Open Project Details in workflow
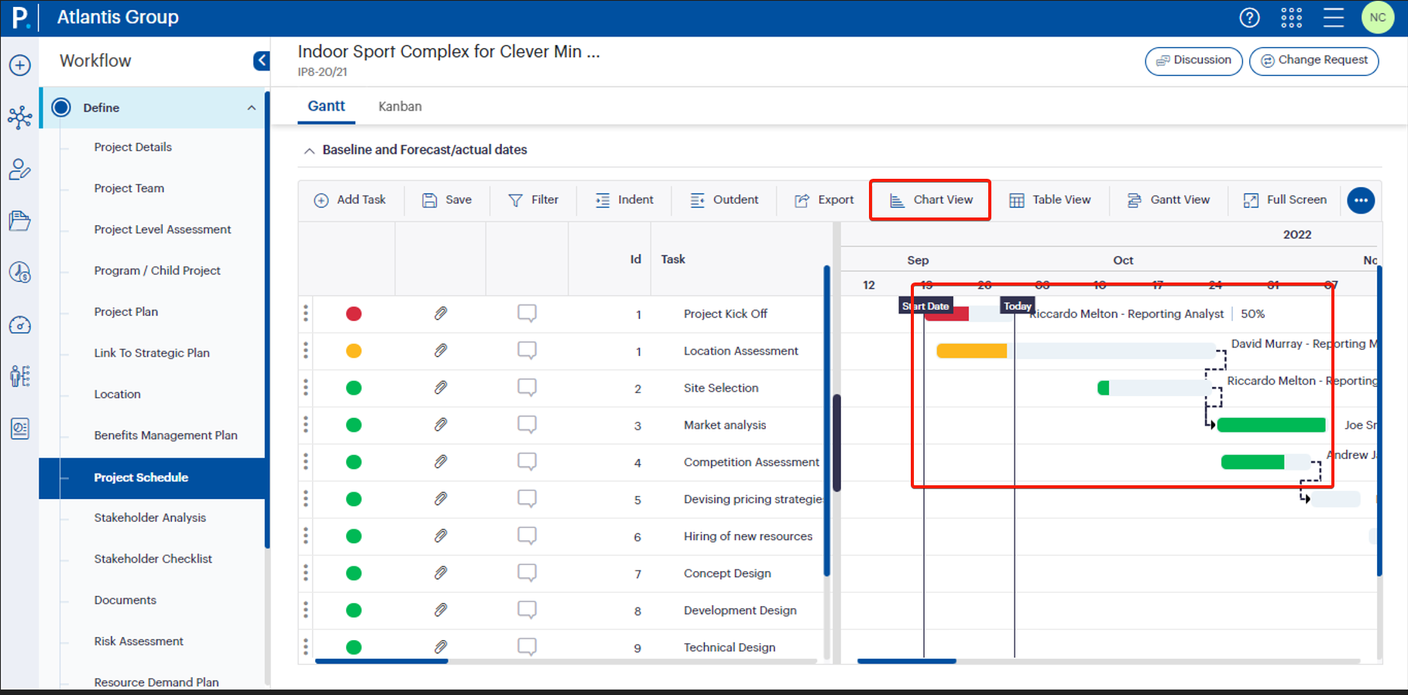 point(132,147)
